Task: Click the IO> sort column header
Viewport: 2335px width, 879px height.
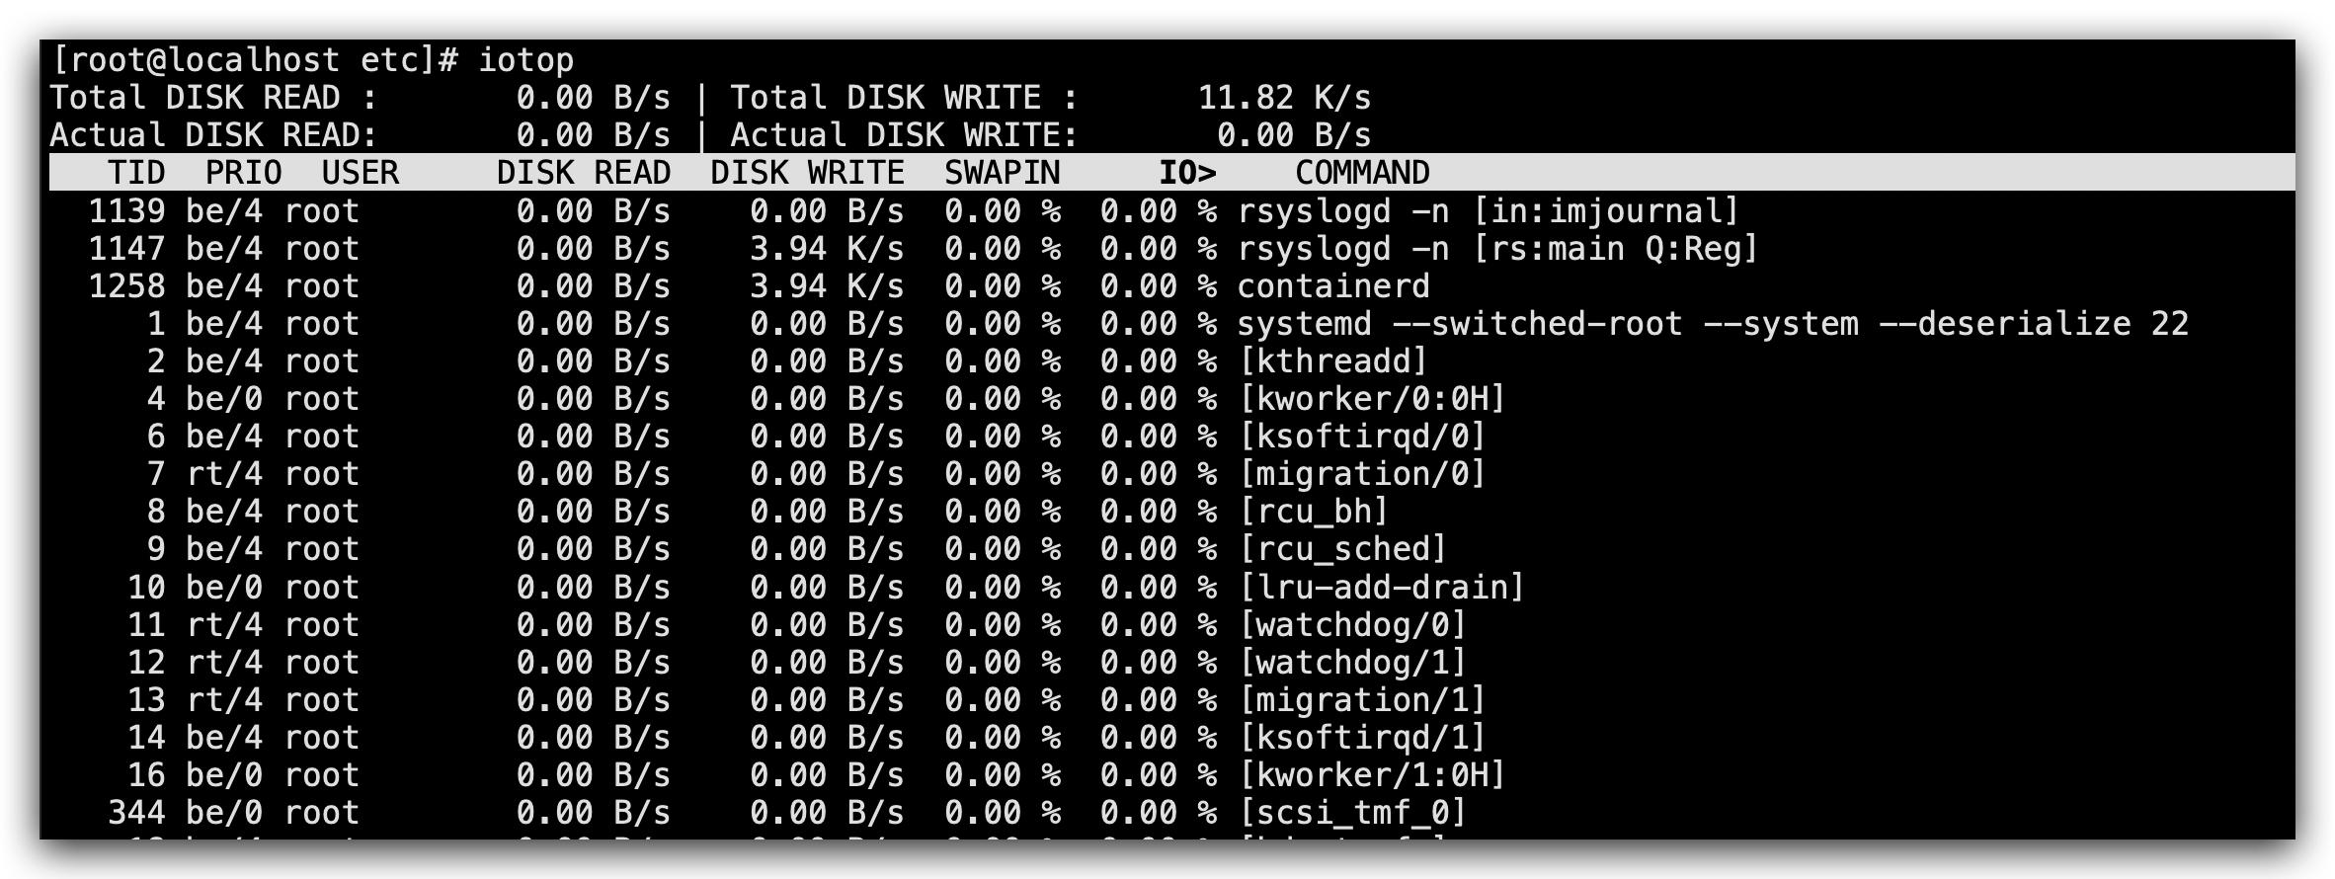Action: click(x=1187, y=173)
